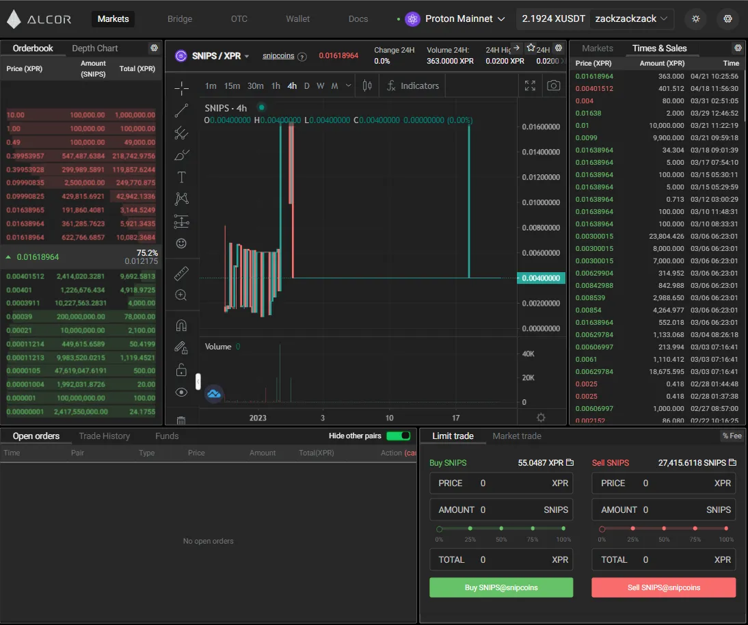Click the Buy PRICE input field

(x=501, y=483)
